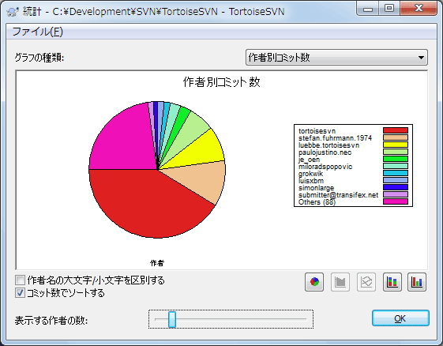Click the stefan.fuhrmann.1974 legend swatch

[x=396, y=137]
